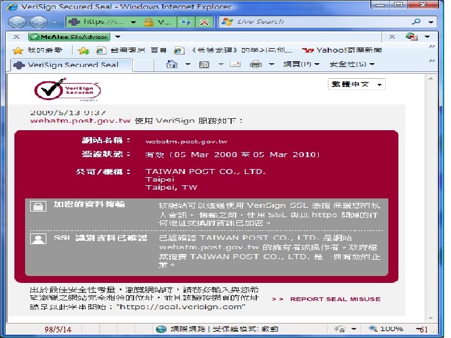
Task: Open the 繁體中文 language dropdown
Action: click(356, 84)
